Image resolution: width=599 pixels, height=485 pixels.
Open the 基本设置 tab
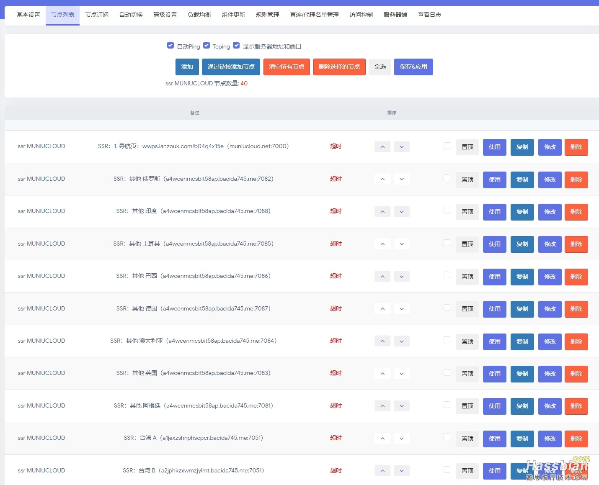click(x=28, y=15)
